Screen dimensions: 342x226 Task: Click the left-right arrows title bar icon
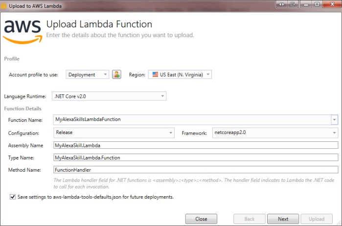coord(283,4)
